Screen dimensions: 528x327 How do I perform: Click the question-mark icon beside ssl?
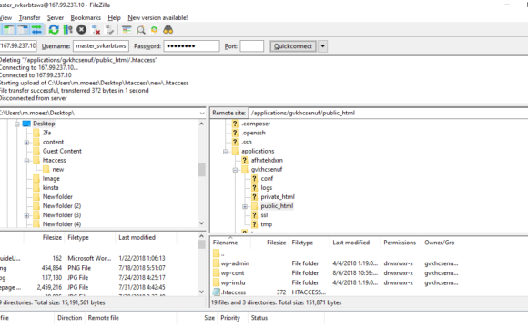[x=255, y=215]
